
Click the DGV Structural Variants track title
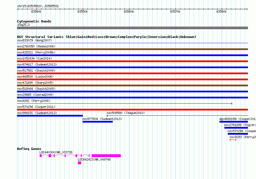(x=107, y=37)
